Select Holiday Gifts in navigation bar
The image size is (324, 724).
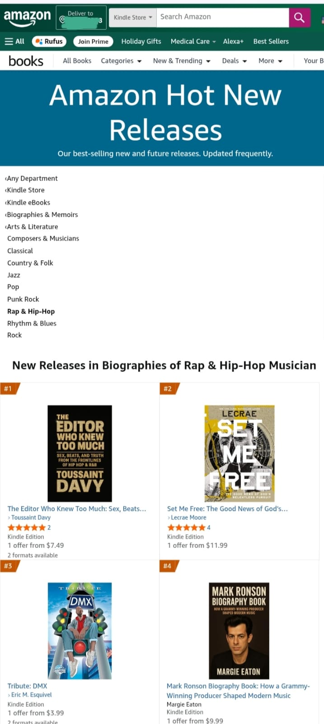141,41
